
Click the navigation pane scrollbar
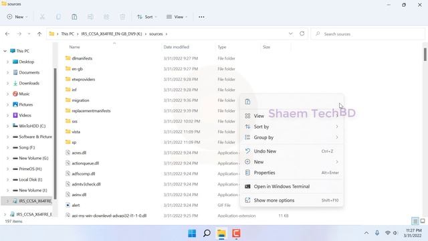(55, 134)
